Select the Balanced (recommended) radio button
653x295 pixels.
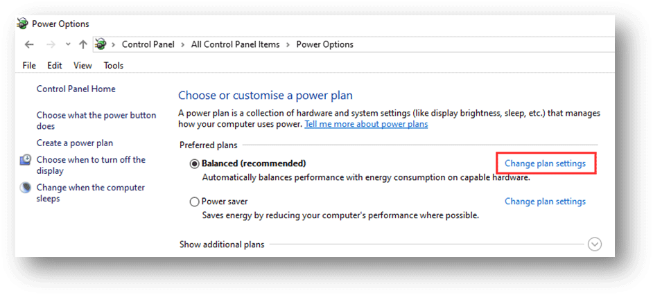click(194, 164)
